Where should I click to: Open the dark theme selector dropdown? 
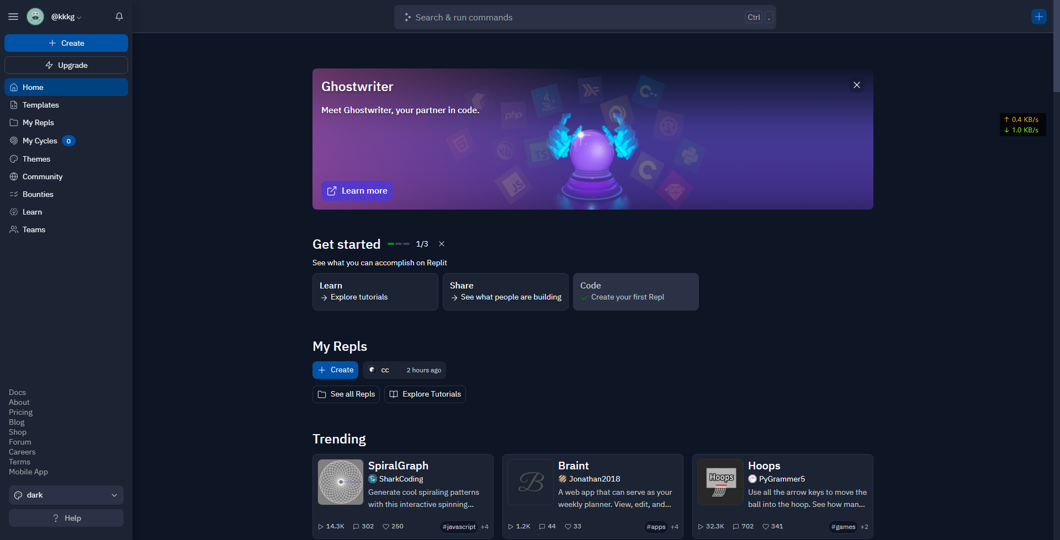[x=66, y=495]
